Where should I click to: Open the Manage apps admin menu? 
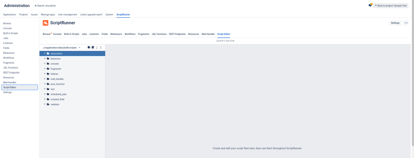point(48,14)
